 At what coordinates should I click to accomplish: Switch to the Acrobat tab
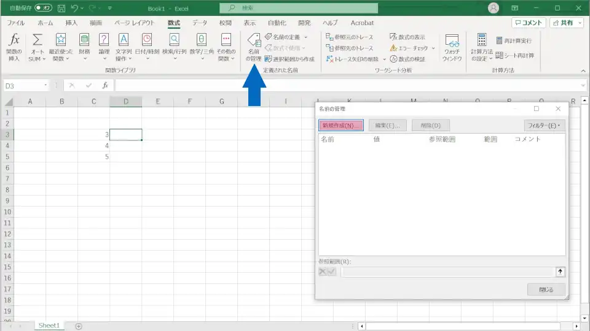click(362, 23)
